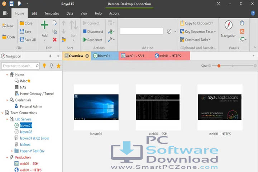This screenshot has height=172, width=258.
Task: Switch to the Edit ribbon tab
Action: click(34, 13)
